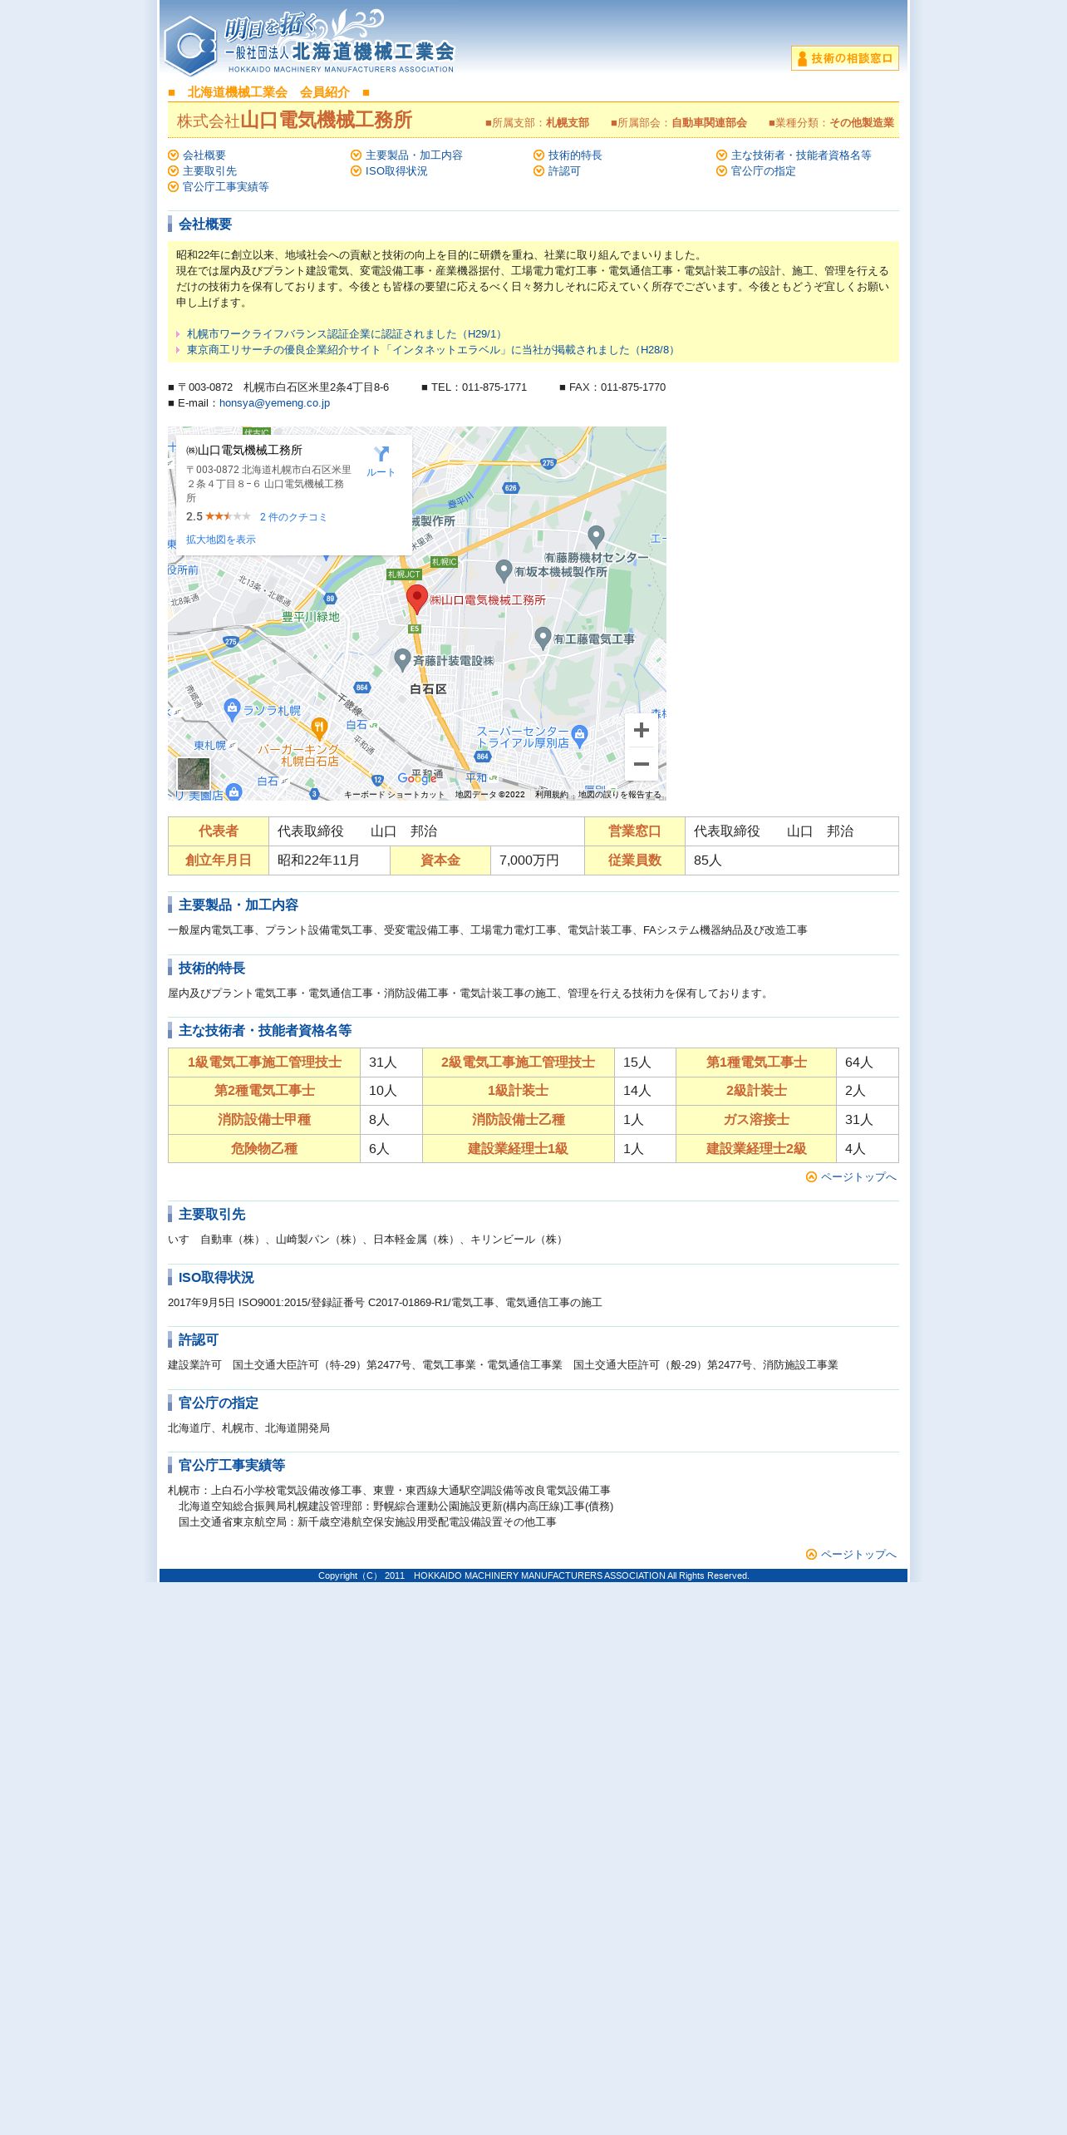1067x2135 pixels.
Task: Jump to 許認可 anchor link
Action: (564, 171)
